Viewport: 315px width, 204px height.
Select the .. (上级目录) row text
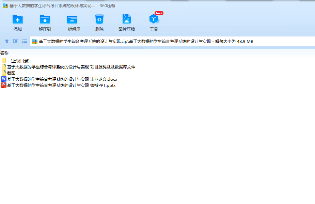[18, 61]
